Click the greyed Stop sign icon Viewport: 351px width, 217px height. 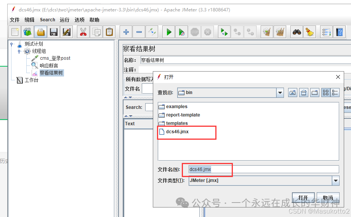pyautogui.click(x=195, y=32)
